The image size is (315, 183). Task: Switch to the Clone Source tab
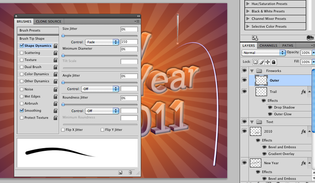click(x=48, y=21)
